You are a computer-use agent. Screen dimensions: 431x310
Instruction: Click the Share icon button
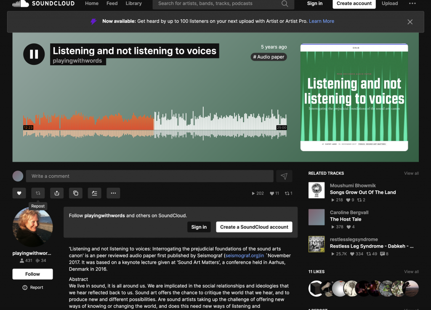[x=57, y=193]
